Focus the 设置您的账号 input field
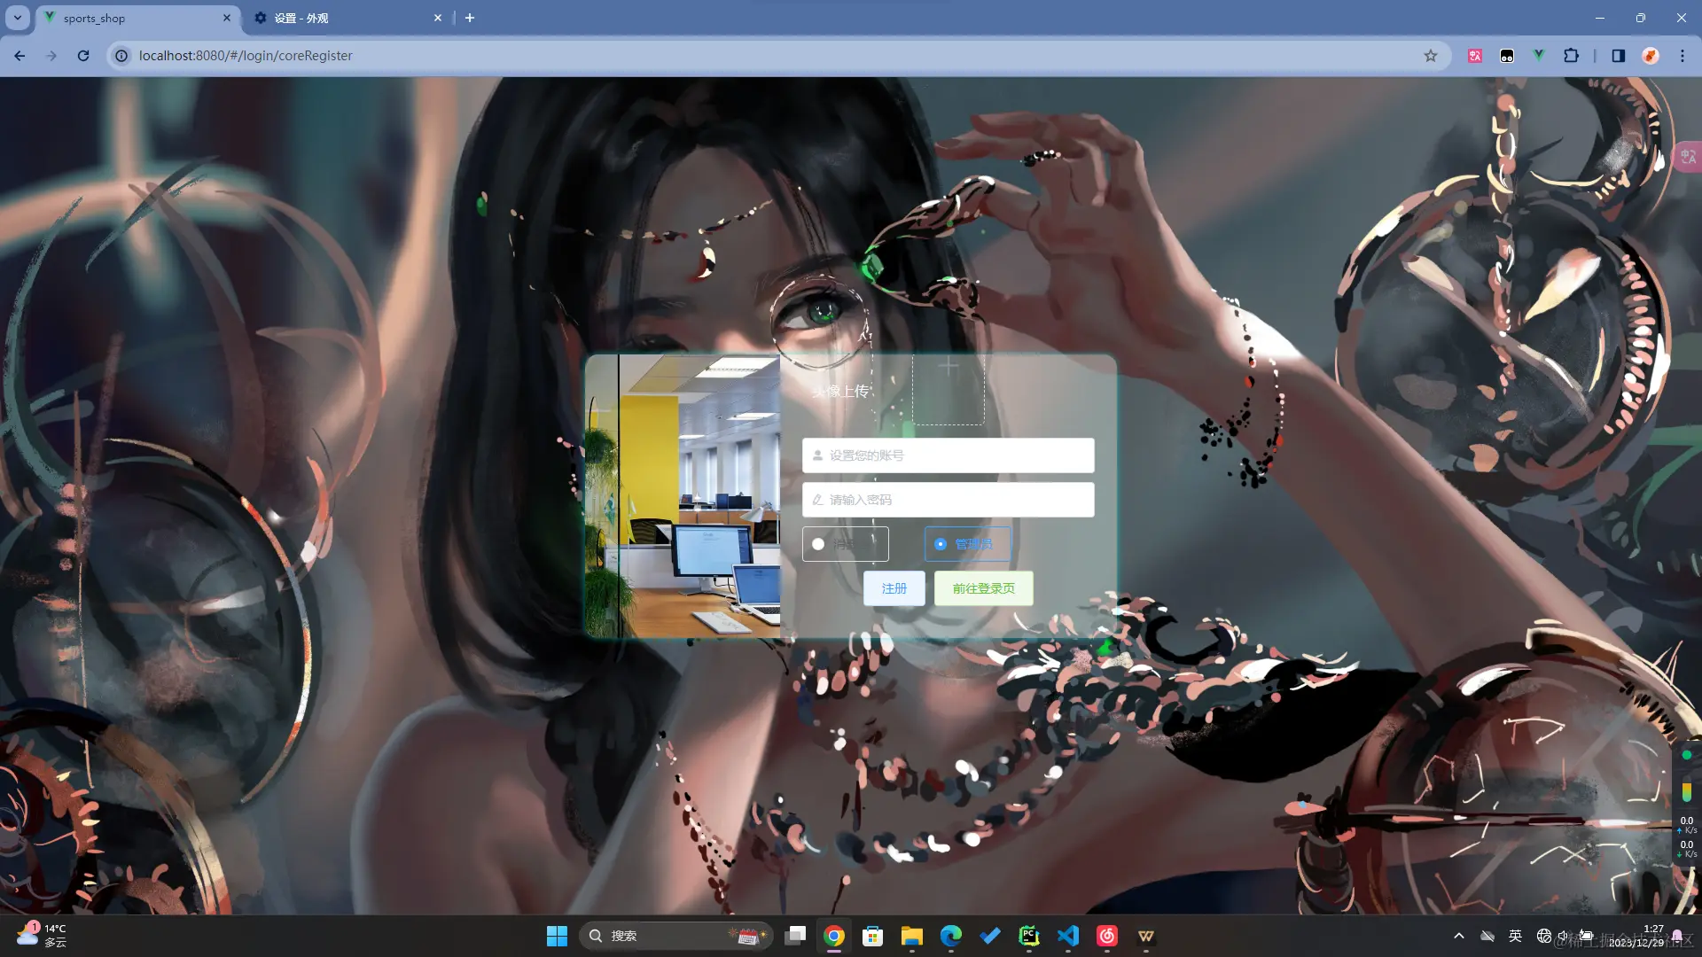 (948, 455)
